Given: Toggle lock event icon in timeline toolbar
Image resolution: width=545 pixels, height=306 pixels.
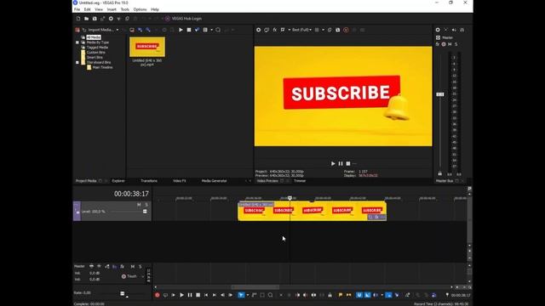Looking at the screenshot, I should tap(330, 295).
